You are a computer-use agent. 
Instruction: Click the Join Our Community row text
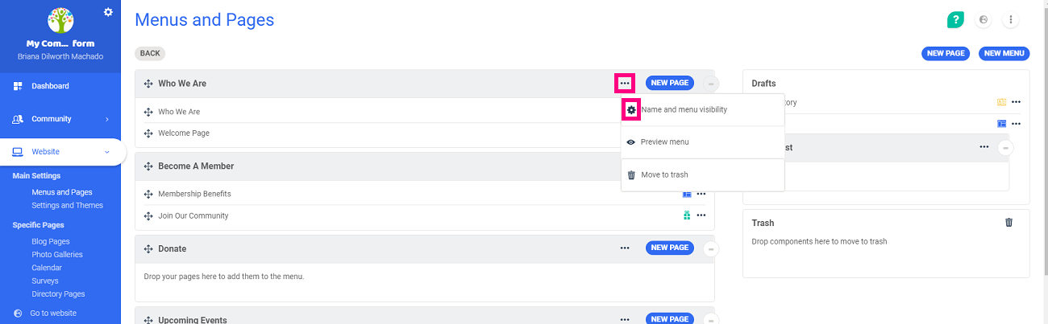193,215
